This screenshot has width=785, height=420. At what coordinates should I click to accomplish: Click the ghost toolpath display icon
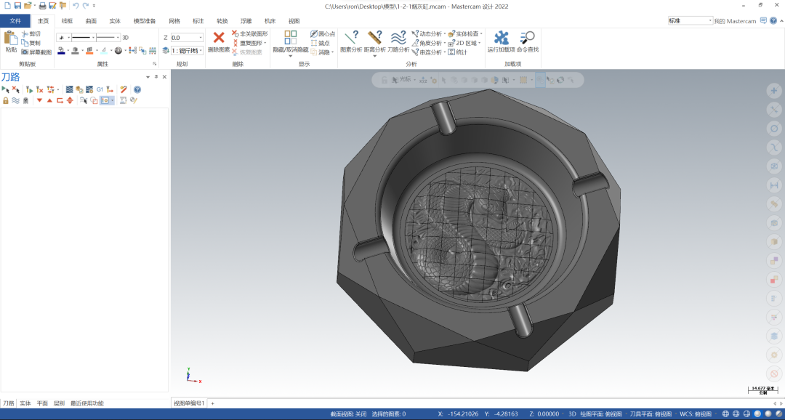click(25, 100)
